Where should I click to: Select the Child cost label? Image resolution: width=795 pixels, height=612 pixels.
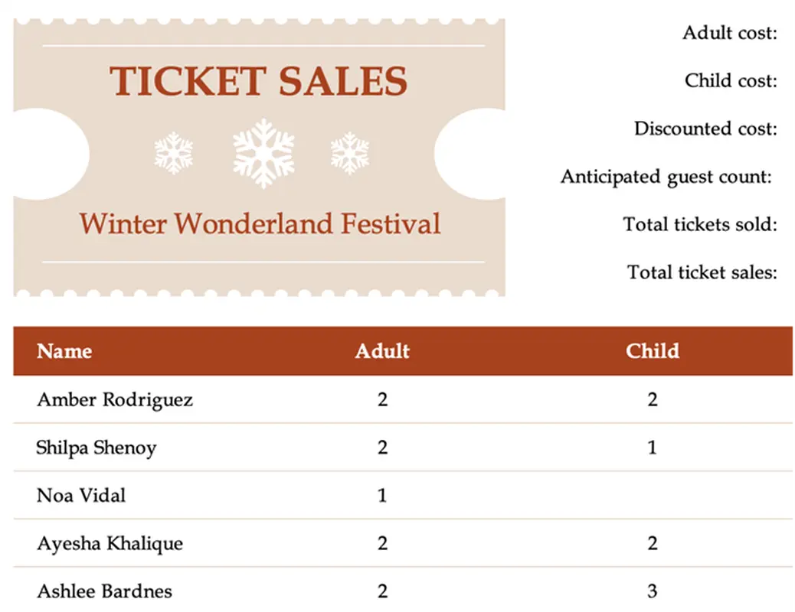click(x=731, y=81)
